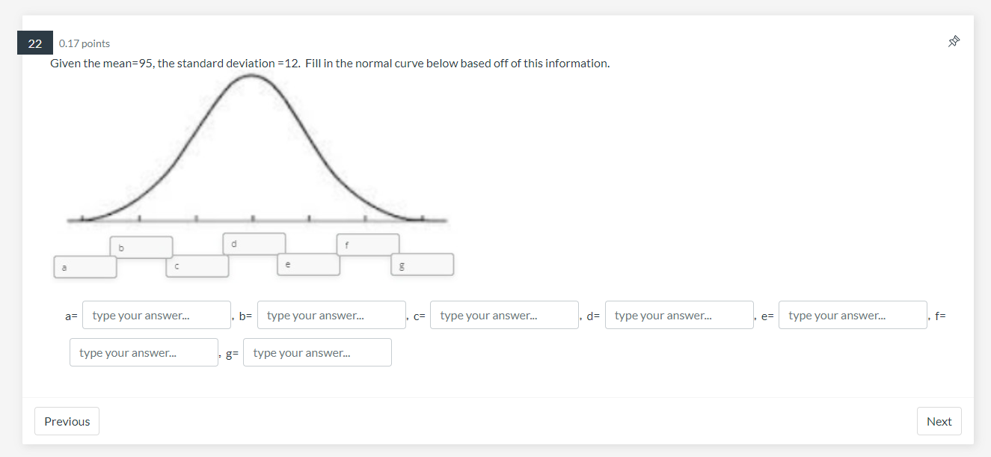Click box g at the right tail
This screenshot has height=457, width=991.
click(x=422, y=265)
